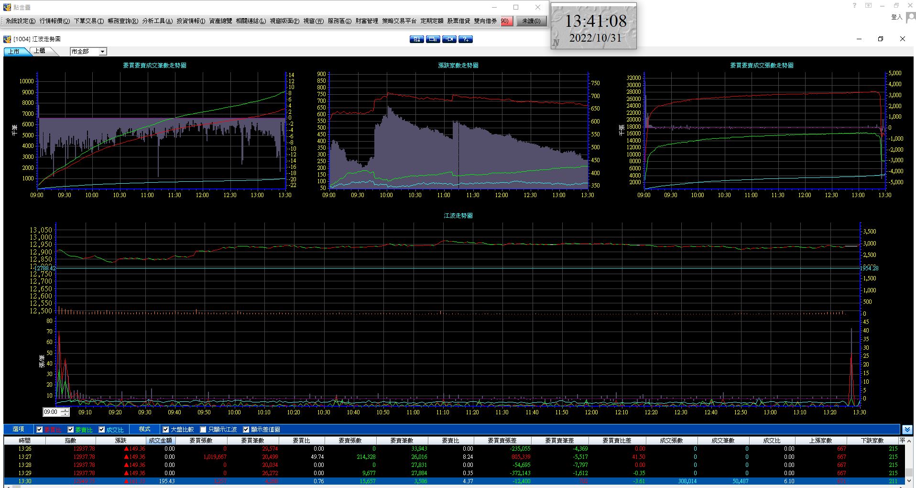Click the app logo icon beside [1004] 江波走勢圖

(x=7, y=39)
